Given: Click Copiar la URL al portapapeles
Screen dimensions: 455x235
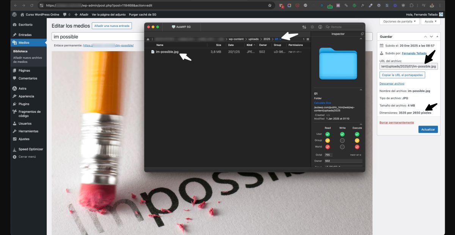Looking at the screenshot, I should pyautogui.click(x=402, y=75).
